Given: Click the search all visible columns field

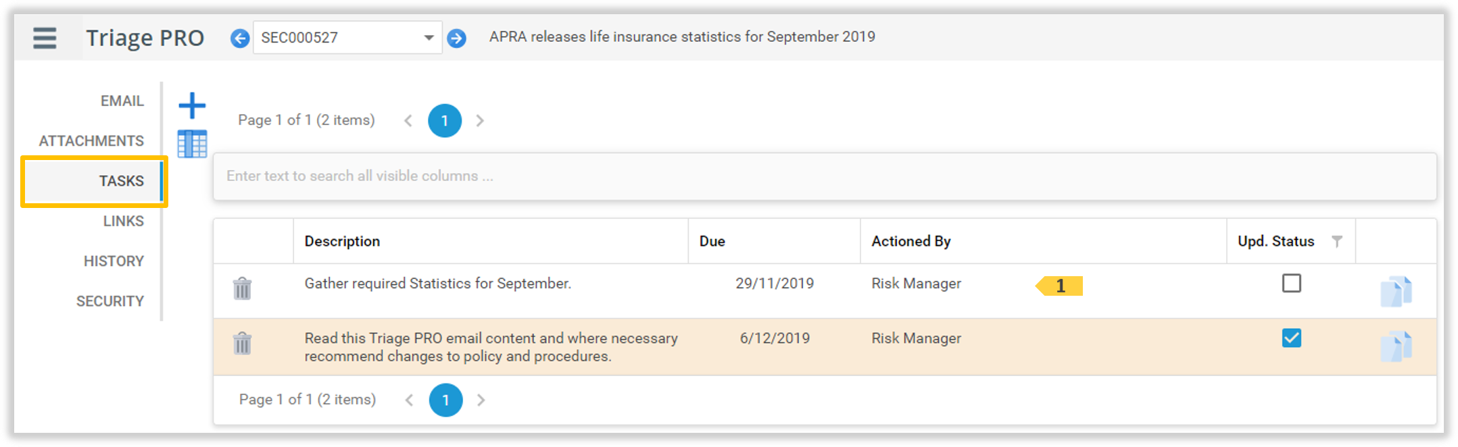Looking at the screenshot, I should [825, 176].
